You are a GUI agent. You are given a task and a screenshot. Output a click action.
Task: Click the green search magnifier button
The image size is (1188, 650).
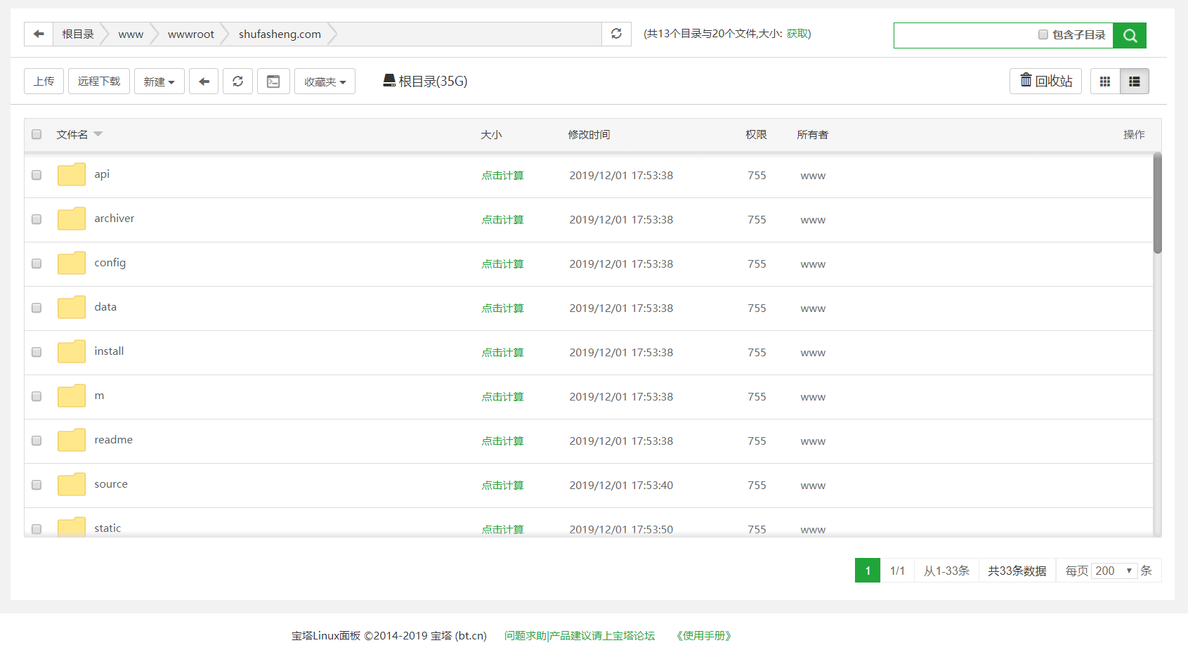point(1130,35)
